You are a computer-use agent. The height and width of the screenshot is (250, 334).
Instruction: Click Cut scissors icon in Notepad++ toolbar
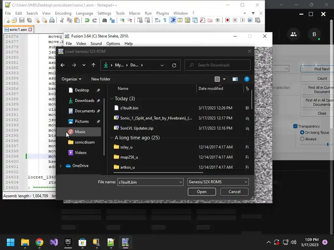coord(62,20)
